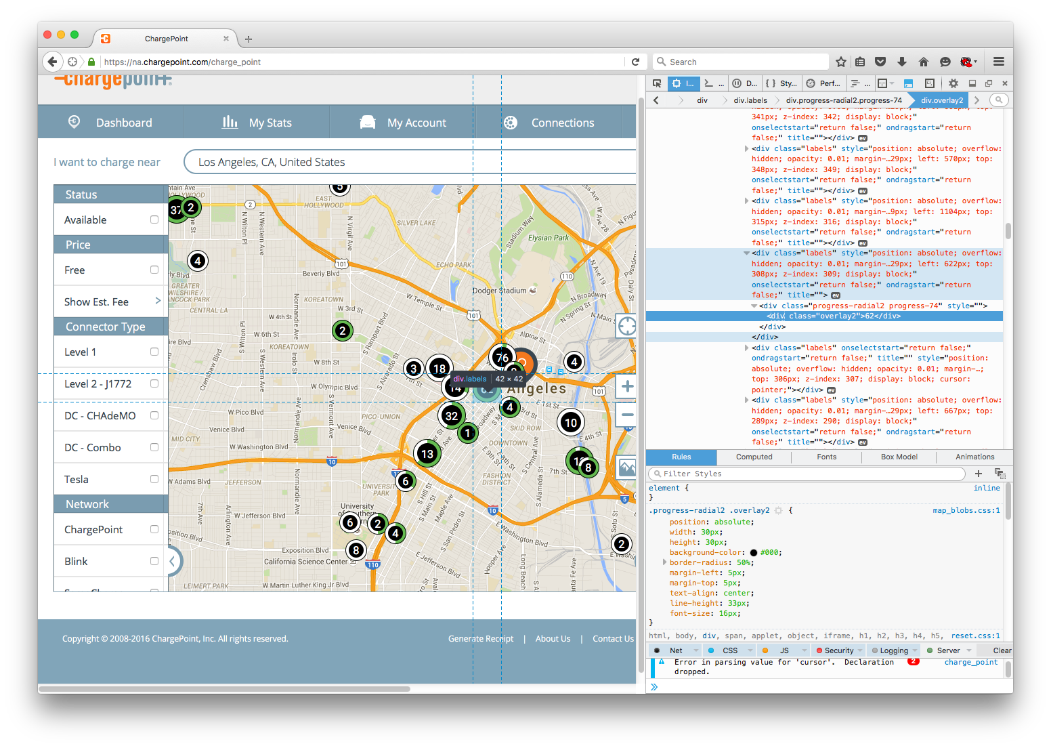Click the station cluster marker labeled 13

(427, 454)
